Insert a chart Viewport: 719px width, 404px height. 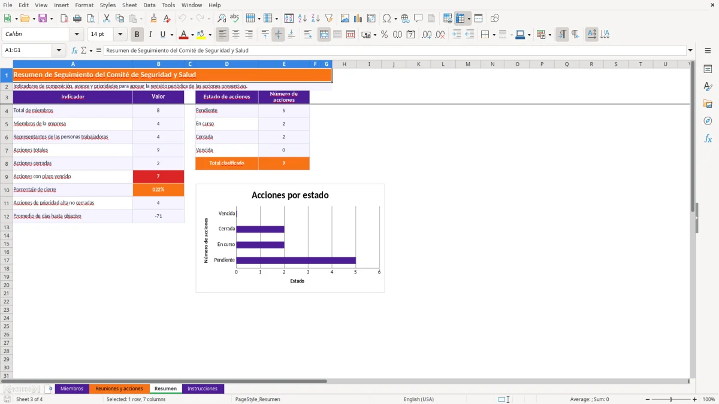(358, 19)
